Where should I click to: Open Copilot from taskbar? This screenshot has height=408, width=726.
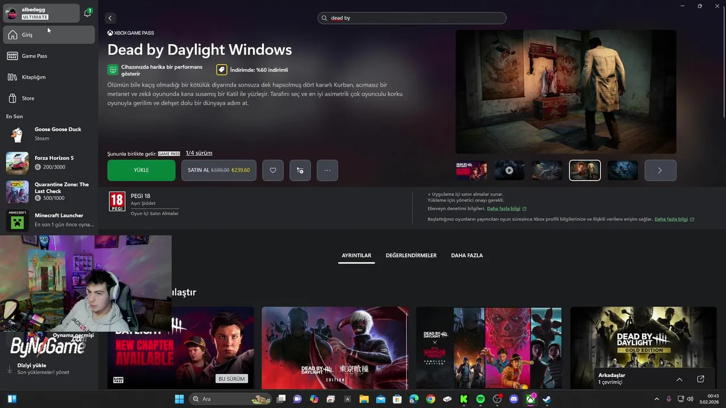click(314, 399)
